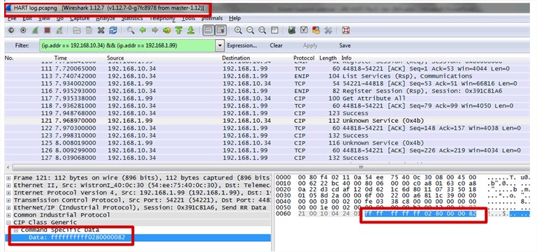Image resolution: width=537 pixels, height=252 pixels.
Task: Select the Data: ffffffffff0280000082 field
Action: pyautogui.click(x=138, y=237)
